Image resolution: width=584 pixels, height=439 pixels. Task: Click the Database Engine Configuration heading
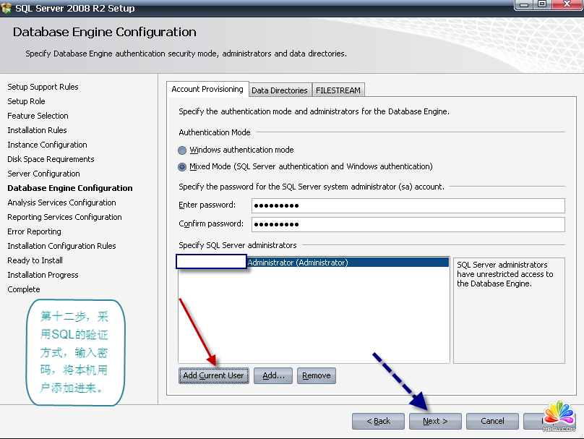[x=105, y=32]
